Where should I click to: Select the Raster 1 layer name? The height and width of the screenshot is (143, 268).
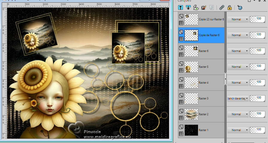point(204,130)
